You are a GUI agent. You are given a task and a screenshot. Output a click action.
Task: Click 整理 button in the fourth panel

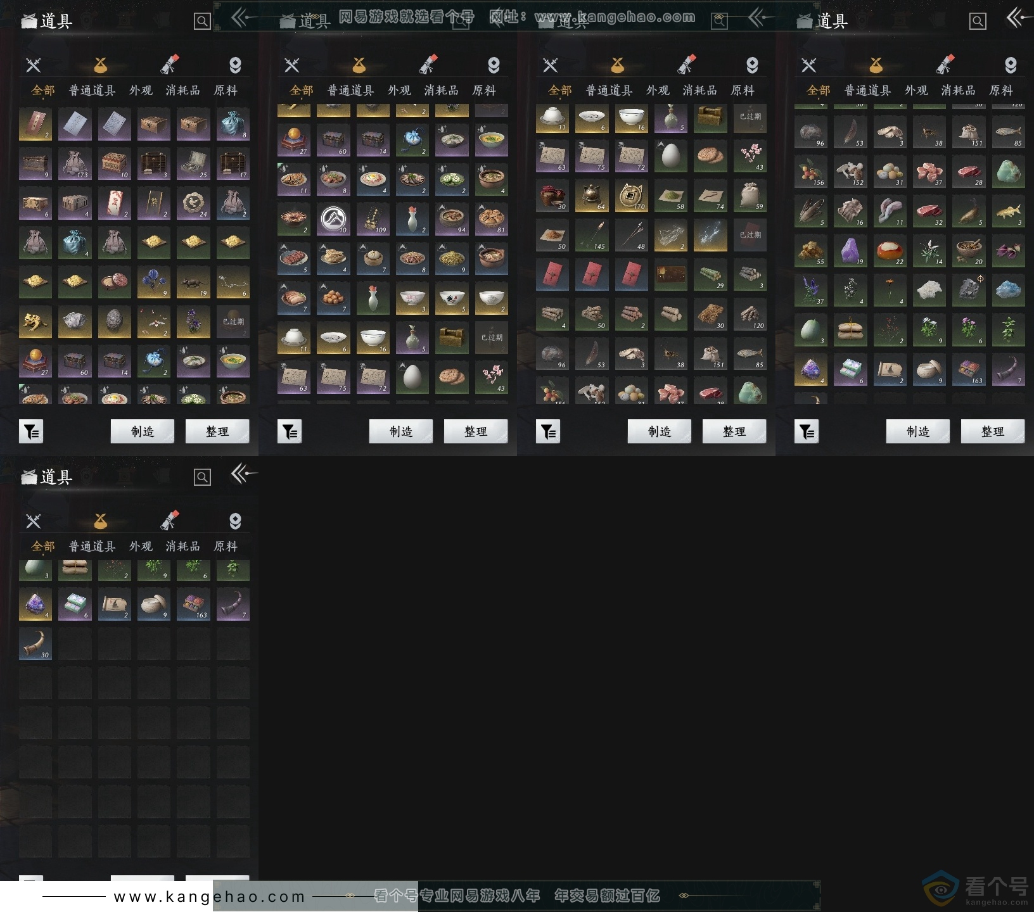[993, 431]
